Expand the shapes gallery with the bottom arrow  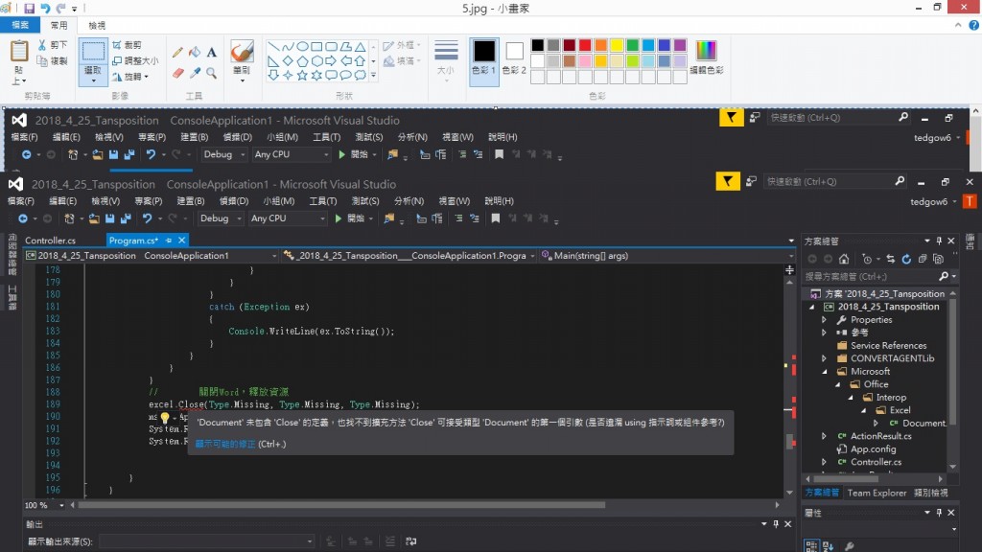[373, 75]
